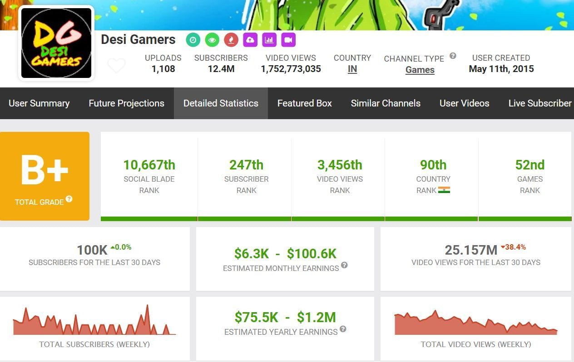The height and width of the screenshot is (362, 574).
Task: Click the red flame badge icon
Action: click(x=231, y=40)
